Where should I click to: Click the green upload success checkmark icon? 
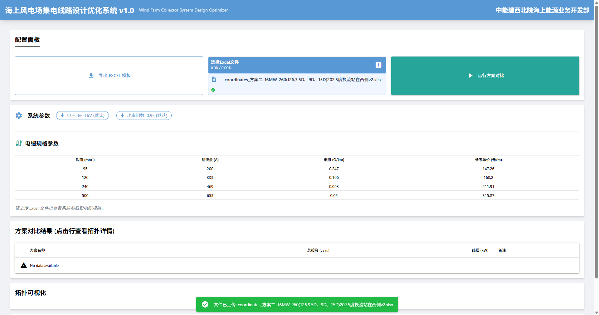(213, 90)
